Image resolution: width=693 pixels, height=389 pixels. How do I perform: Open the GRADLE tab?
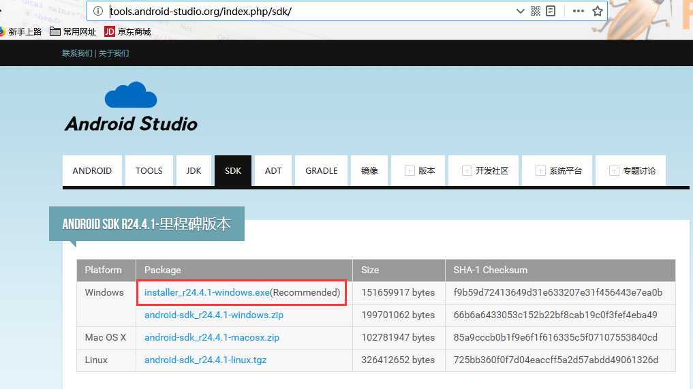click(322, 170)
